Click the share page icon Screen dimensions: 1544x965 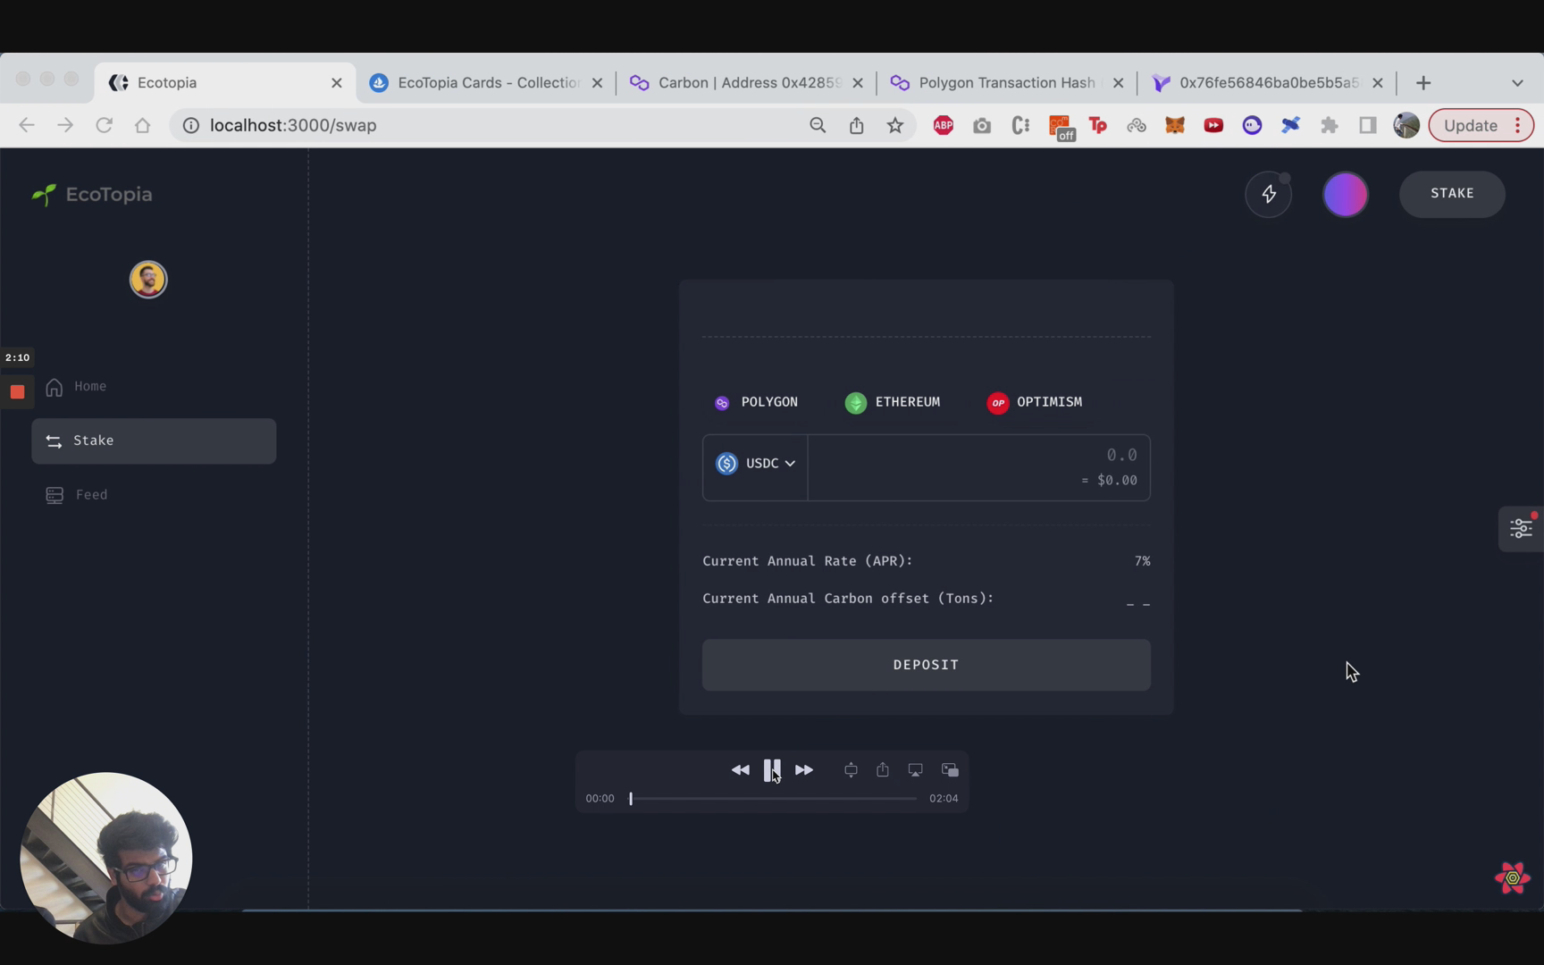pos(856,126)
